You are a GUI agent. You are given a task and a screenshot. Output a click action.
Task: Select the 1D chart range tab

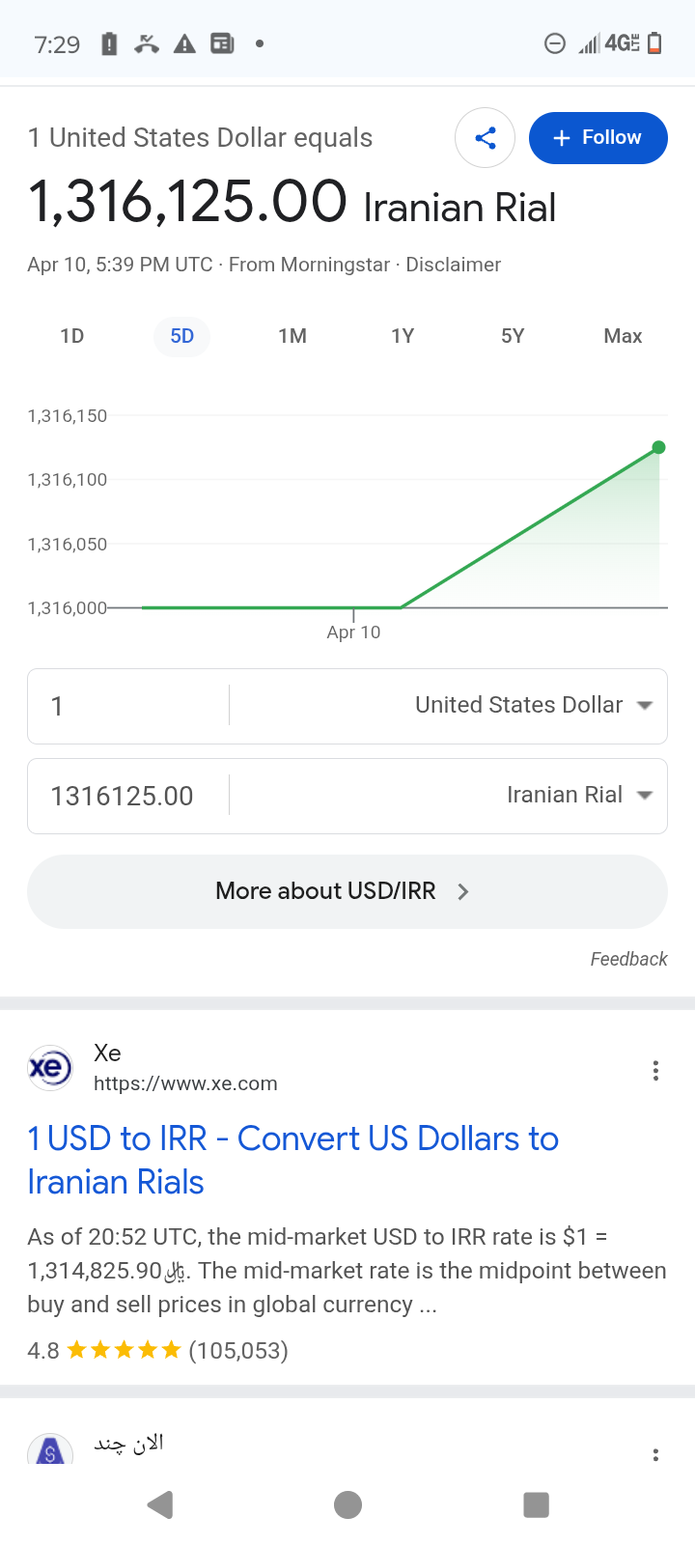72,336
